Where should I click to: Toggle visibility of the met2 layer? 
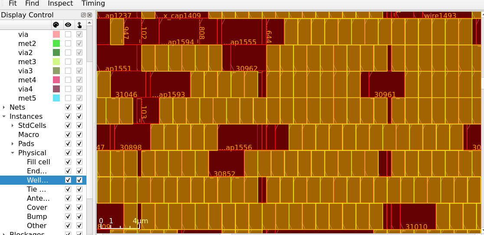click(x=68, y=43)
